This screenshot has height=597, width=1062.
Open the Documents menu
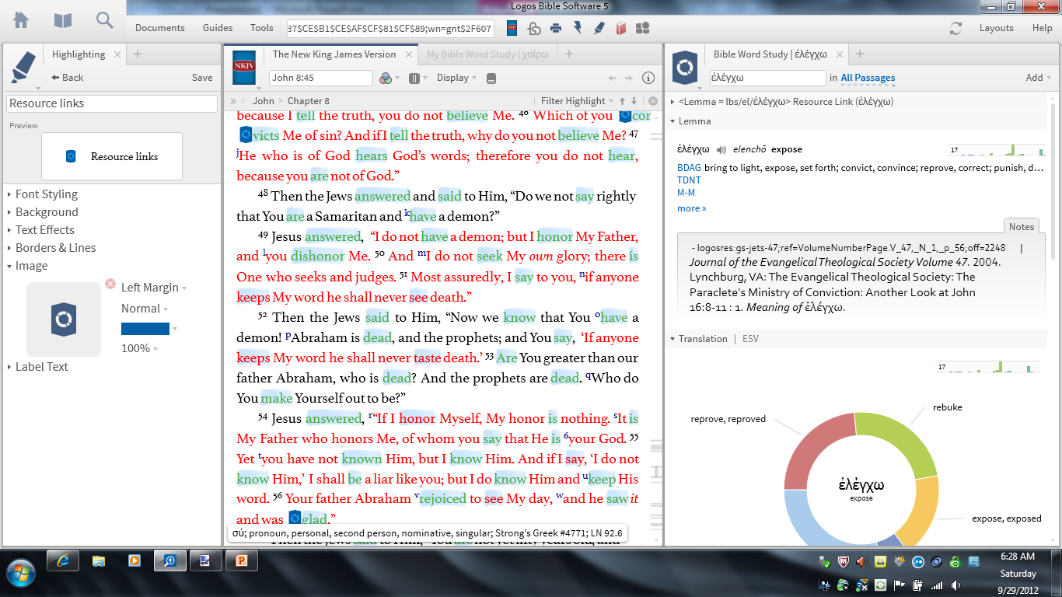[x=160, y=28]
